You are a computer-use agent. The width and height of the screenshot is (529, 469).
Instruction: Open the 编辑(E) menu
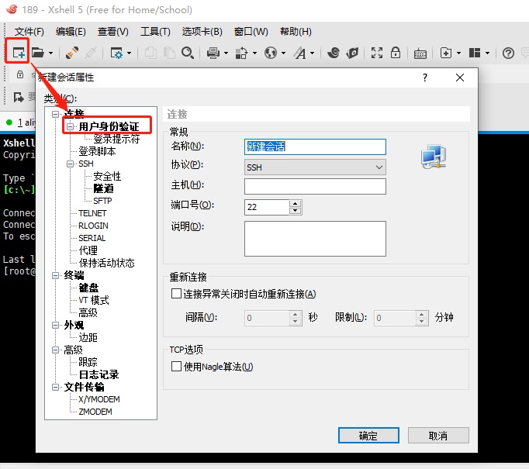point(71,32)
